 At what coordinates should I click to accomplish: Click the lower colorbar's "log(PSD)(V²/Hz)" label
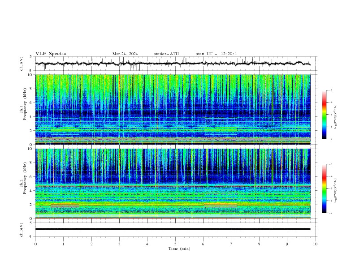point(336,191)
